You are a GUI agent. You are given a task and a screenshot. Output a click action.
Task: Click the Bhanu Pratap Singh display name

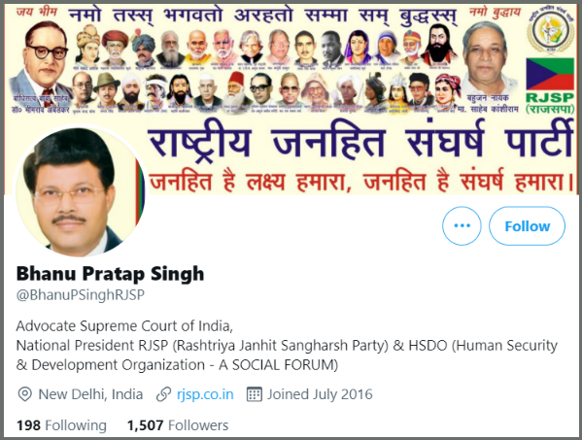point(110,274)
